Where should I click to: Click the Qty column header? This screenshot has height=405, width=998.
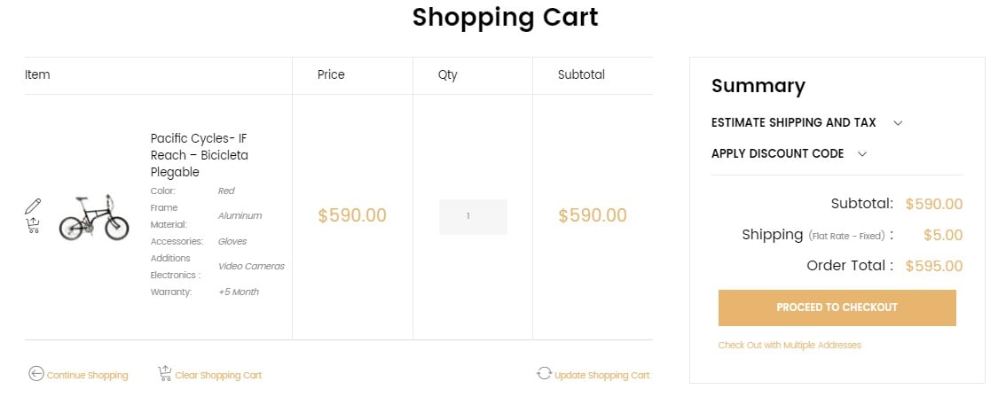[x=447, y=74]
